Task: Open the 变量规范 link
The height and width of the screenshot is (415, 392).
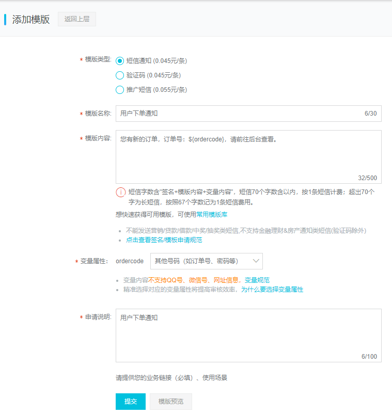Action: (257, 280)
